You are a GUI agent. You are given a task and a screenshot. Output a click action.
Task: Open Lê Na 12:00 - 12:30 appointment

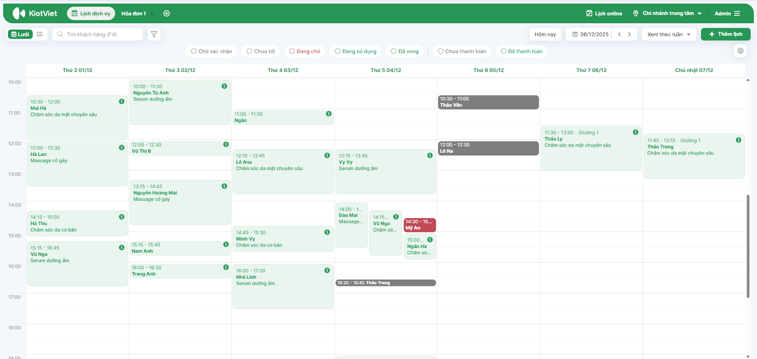point(488,148)
